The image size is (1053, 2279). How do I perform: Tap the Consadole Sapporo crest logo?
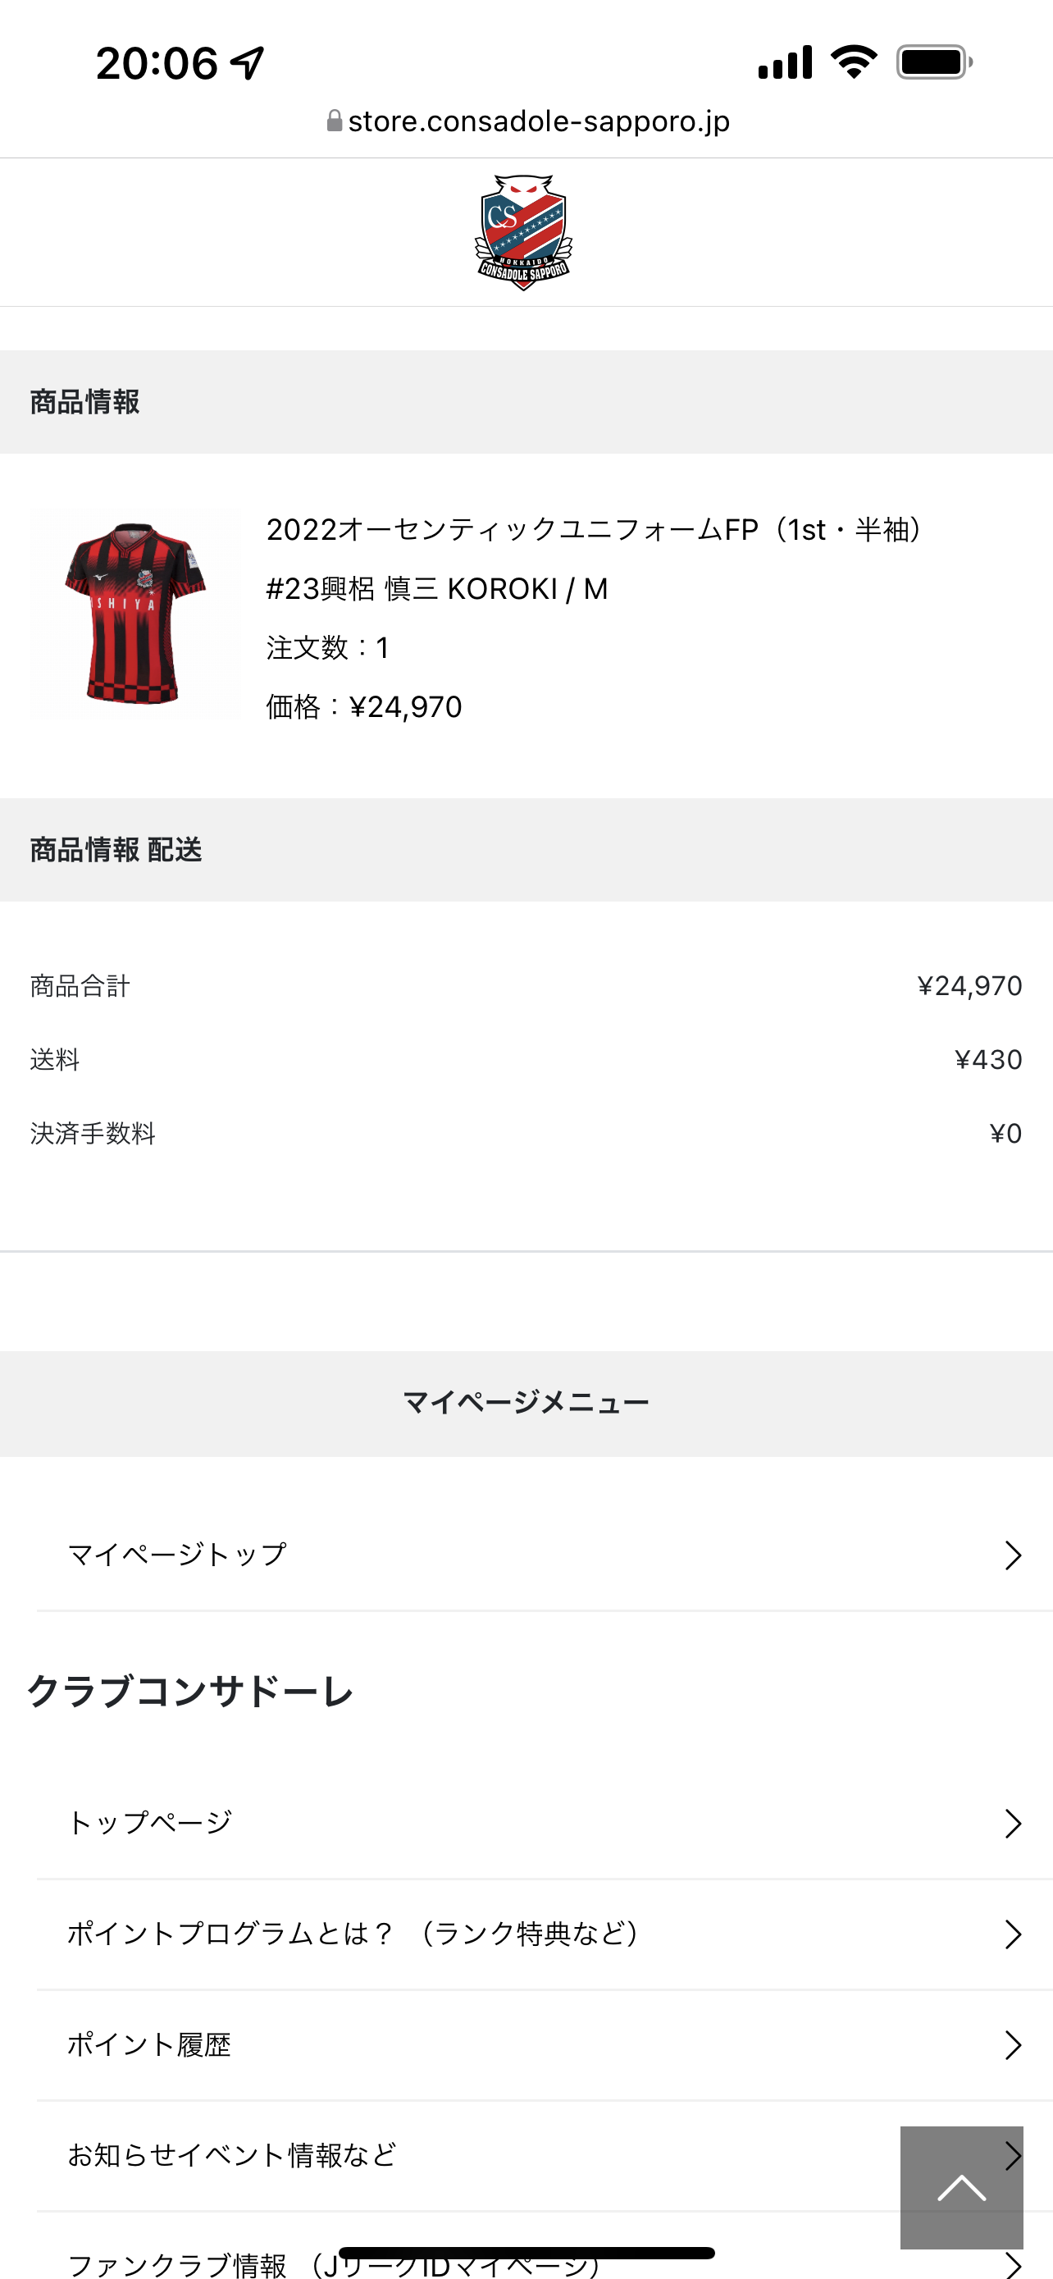[x=524, y=233]
